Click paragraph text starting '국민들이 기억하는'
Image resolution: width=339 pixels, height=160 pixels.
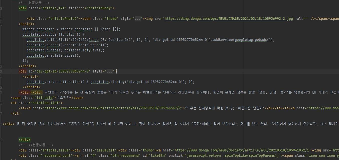point(192,92)
